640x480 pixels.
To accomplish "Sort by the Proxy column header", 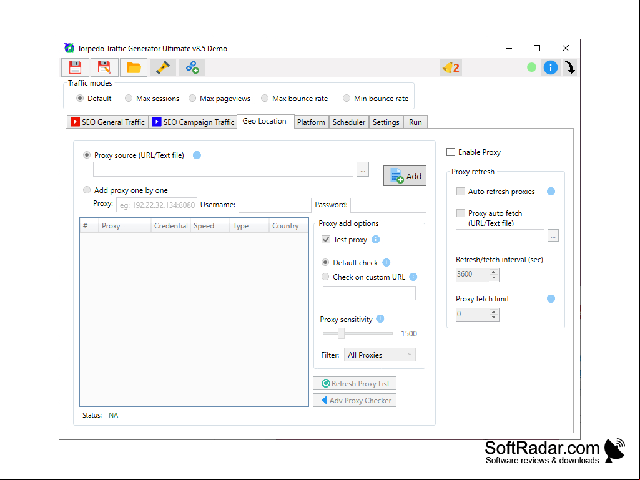I will [125, 226].
